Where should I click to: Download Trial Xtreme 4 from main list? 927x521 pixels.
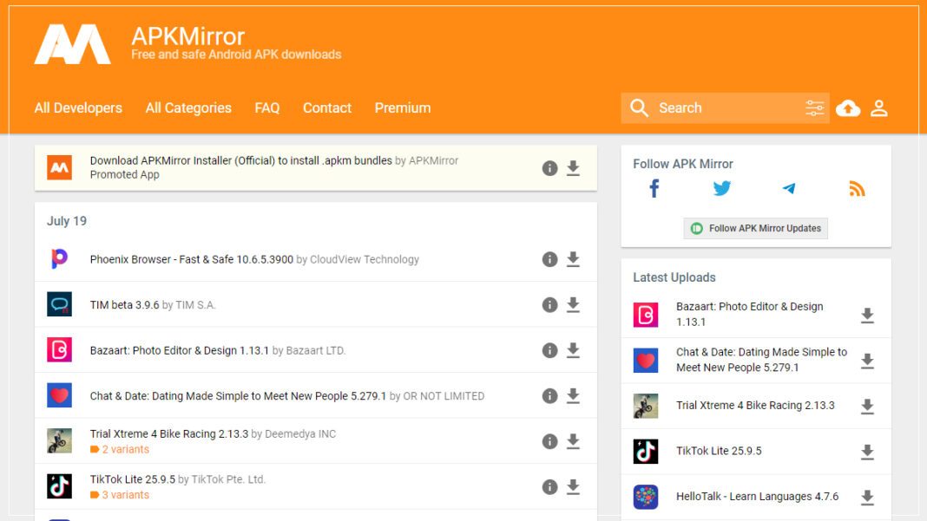[x=573, y=441]
